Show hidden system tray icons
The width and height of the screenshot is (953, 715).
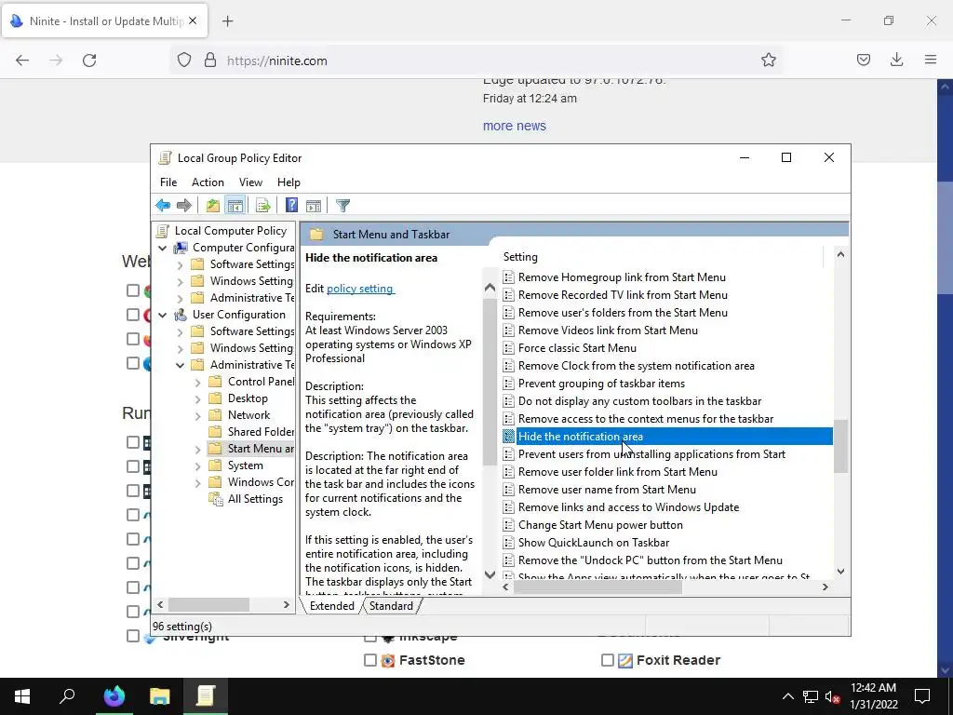787,696
